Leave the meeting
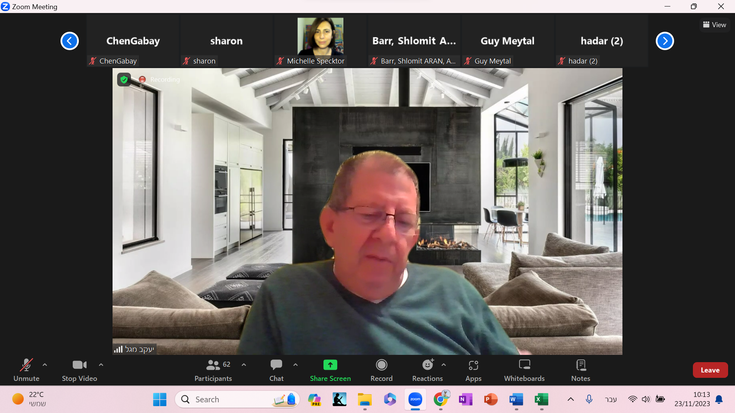 (710, 370)
